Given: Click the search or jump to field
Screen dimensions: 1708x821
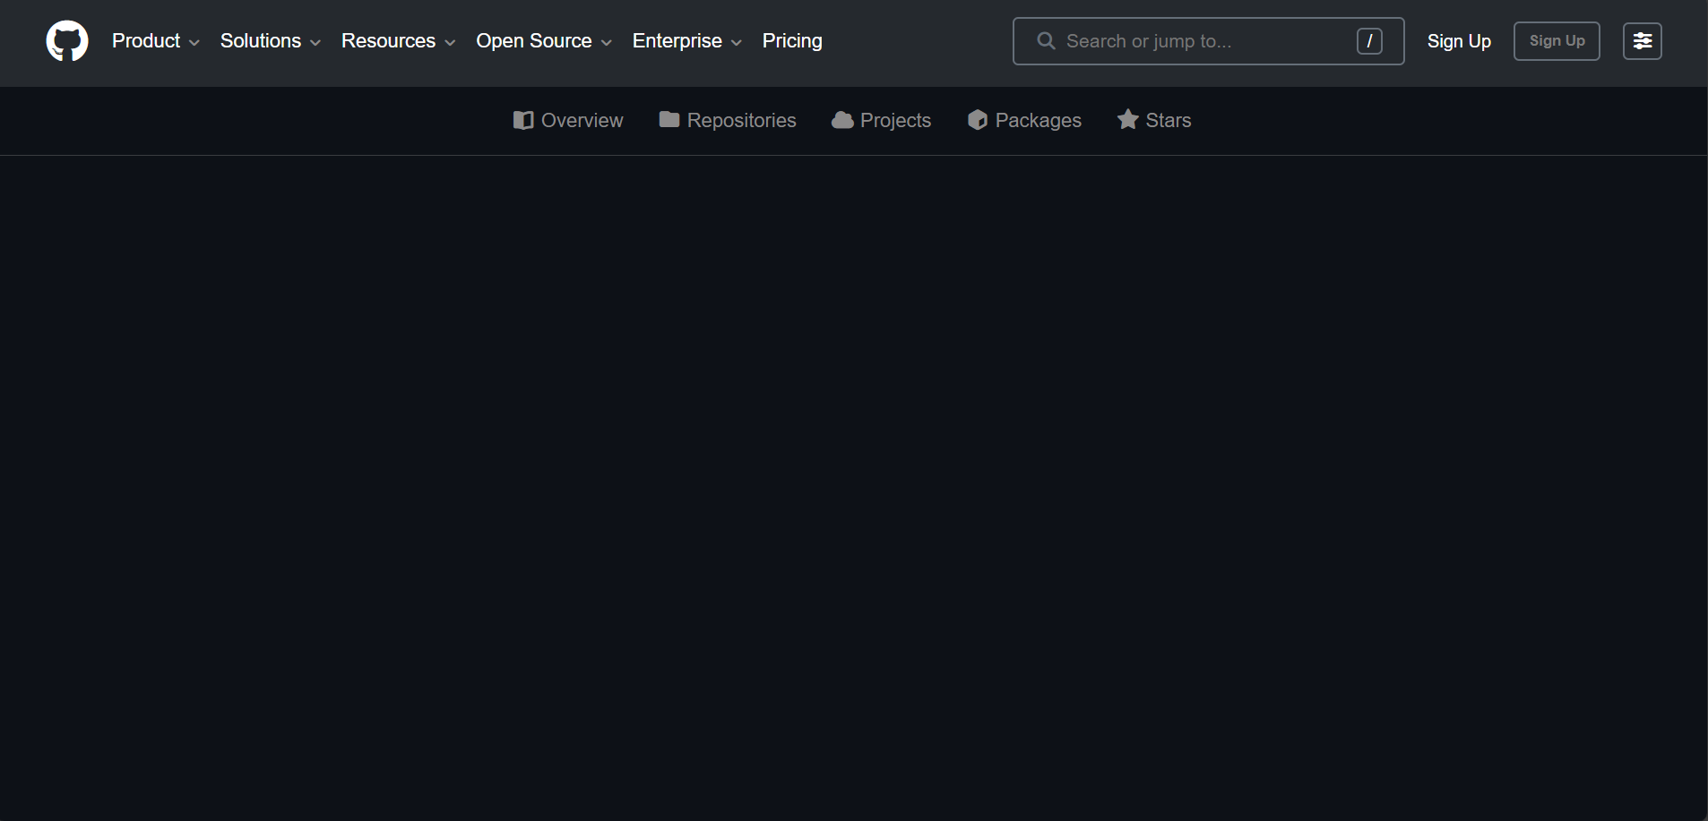Looking at the screenshot, I should 1192,40.
